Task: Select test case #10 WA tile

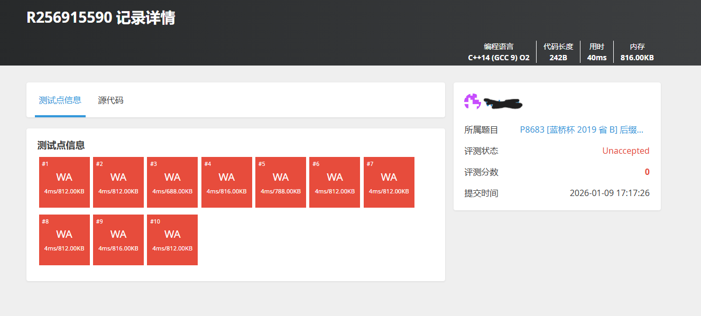Action: (x=172, y=240)
